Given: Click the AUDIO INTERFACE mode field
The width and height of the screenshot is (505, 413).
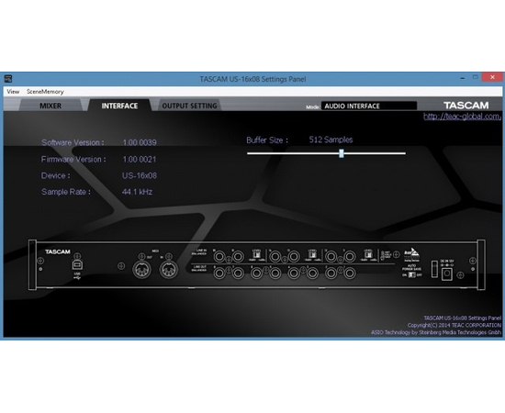Looking at the screenshot, I should (x=369, y=106).
